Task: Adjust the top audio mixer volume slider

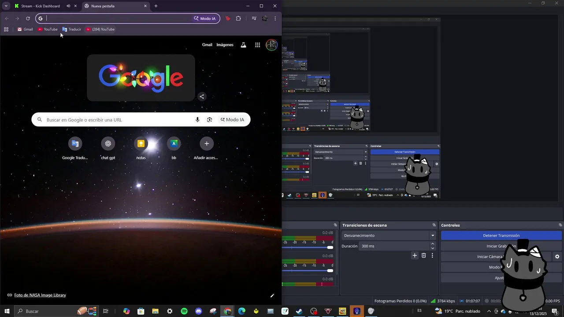Action: (x=330, y=247)
